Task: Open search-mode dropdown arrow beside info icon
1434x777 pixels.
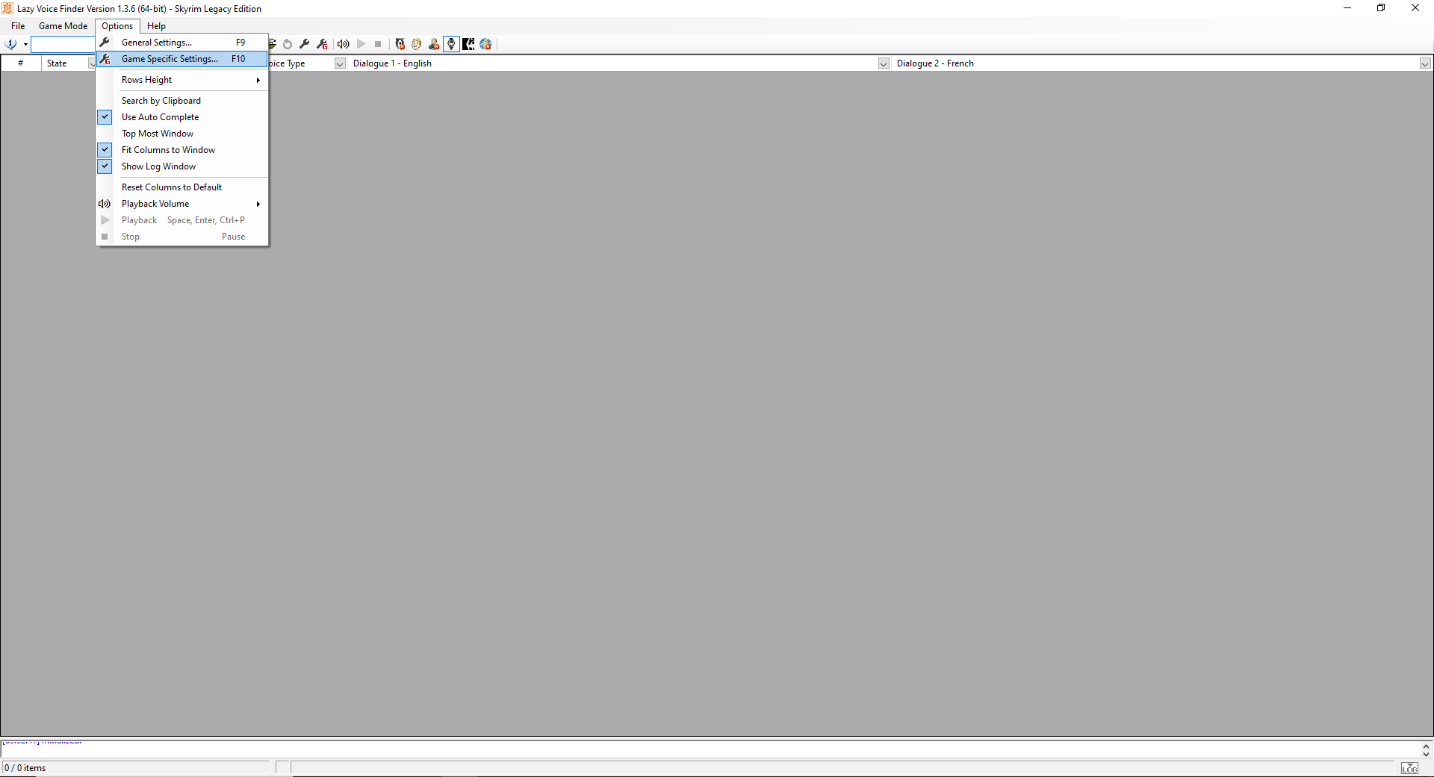Action: (25, 44)
